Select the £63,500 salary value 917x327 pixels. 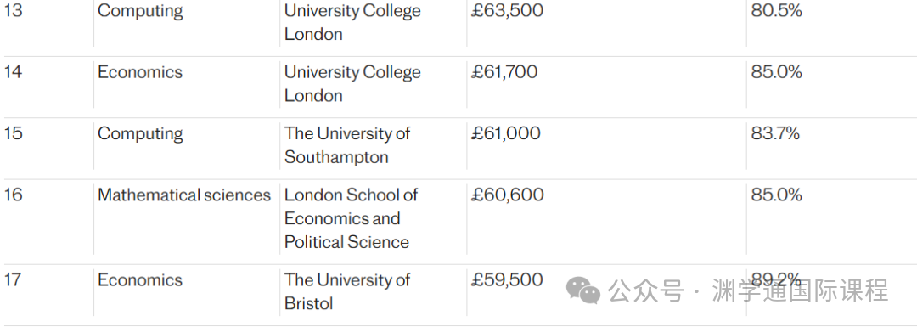[507, 10]
